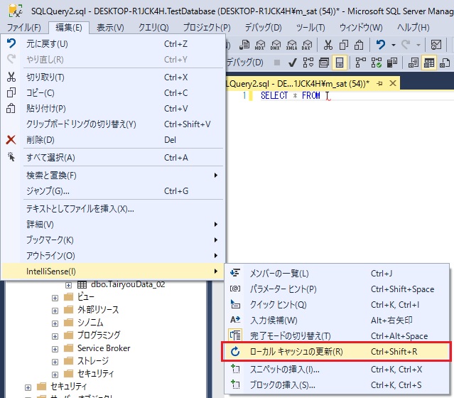Expand the ブックマーク(K) submenu
454x398 pixels.
[113, 240]
